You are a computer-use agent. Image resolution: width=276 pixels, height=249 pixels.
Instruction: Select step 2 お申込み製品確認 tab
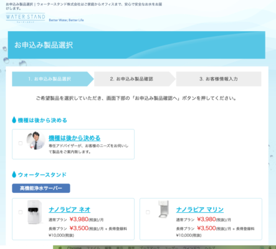(x=135, y=79)
